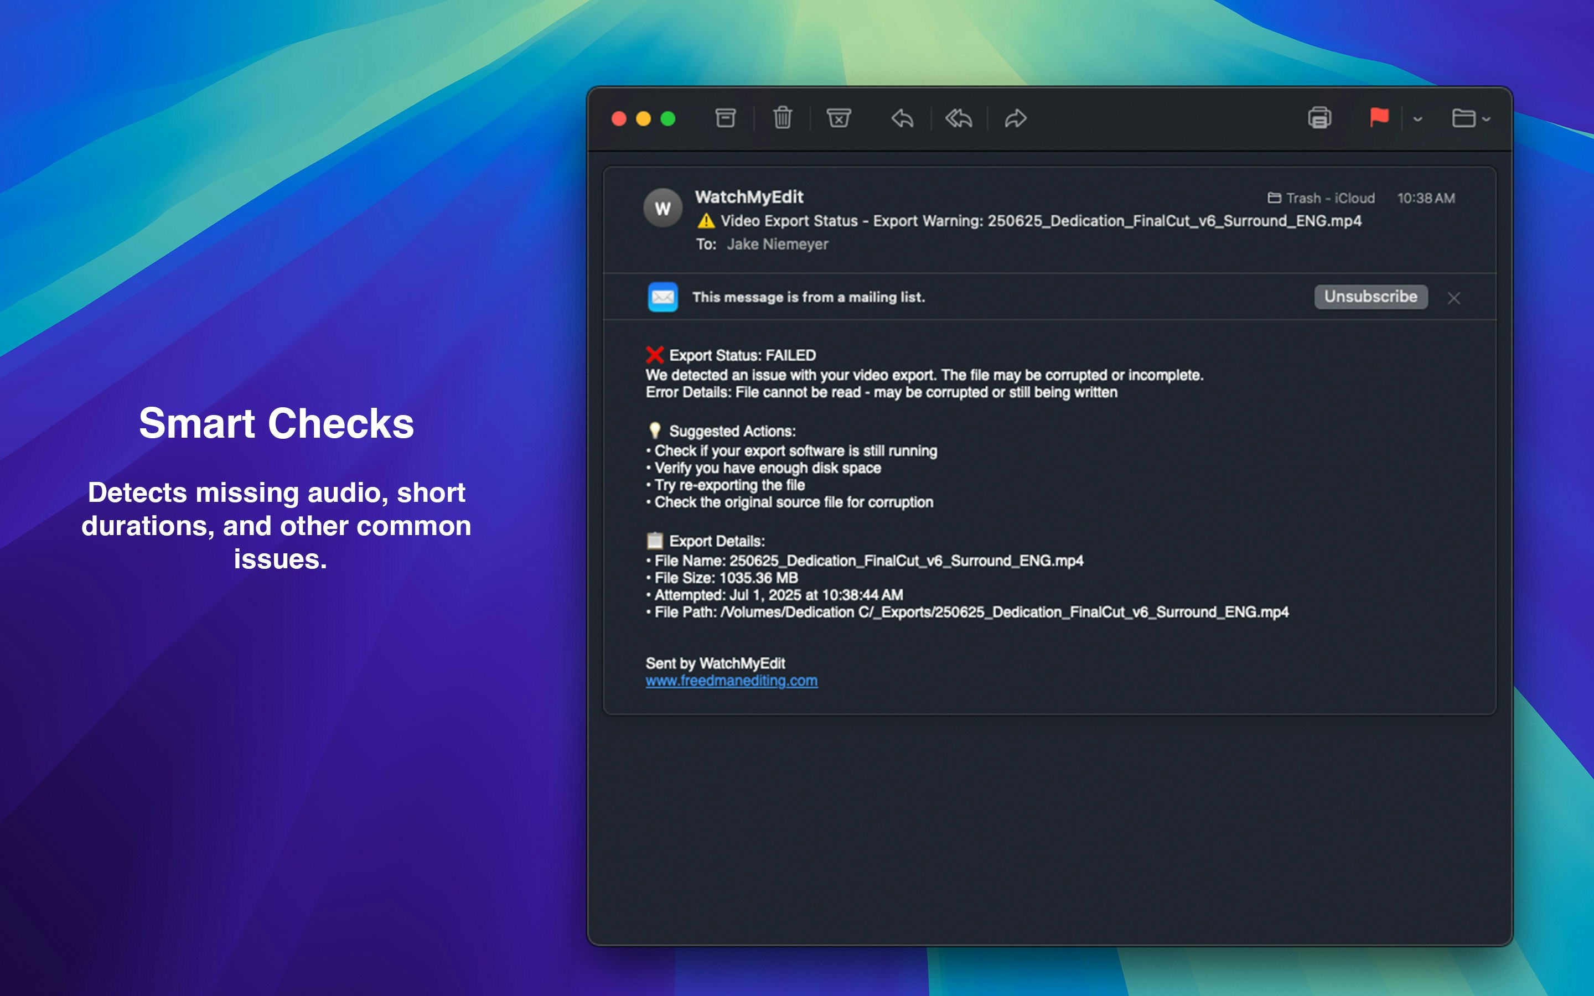
Task: Click the File Path line in details
Action: pos(967,613)
